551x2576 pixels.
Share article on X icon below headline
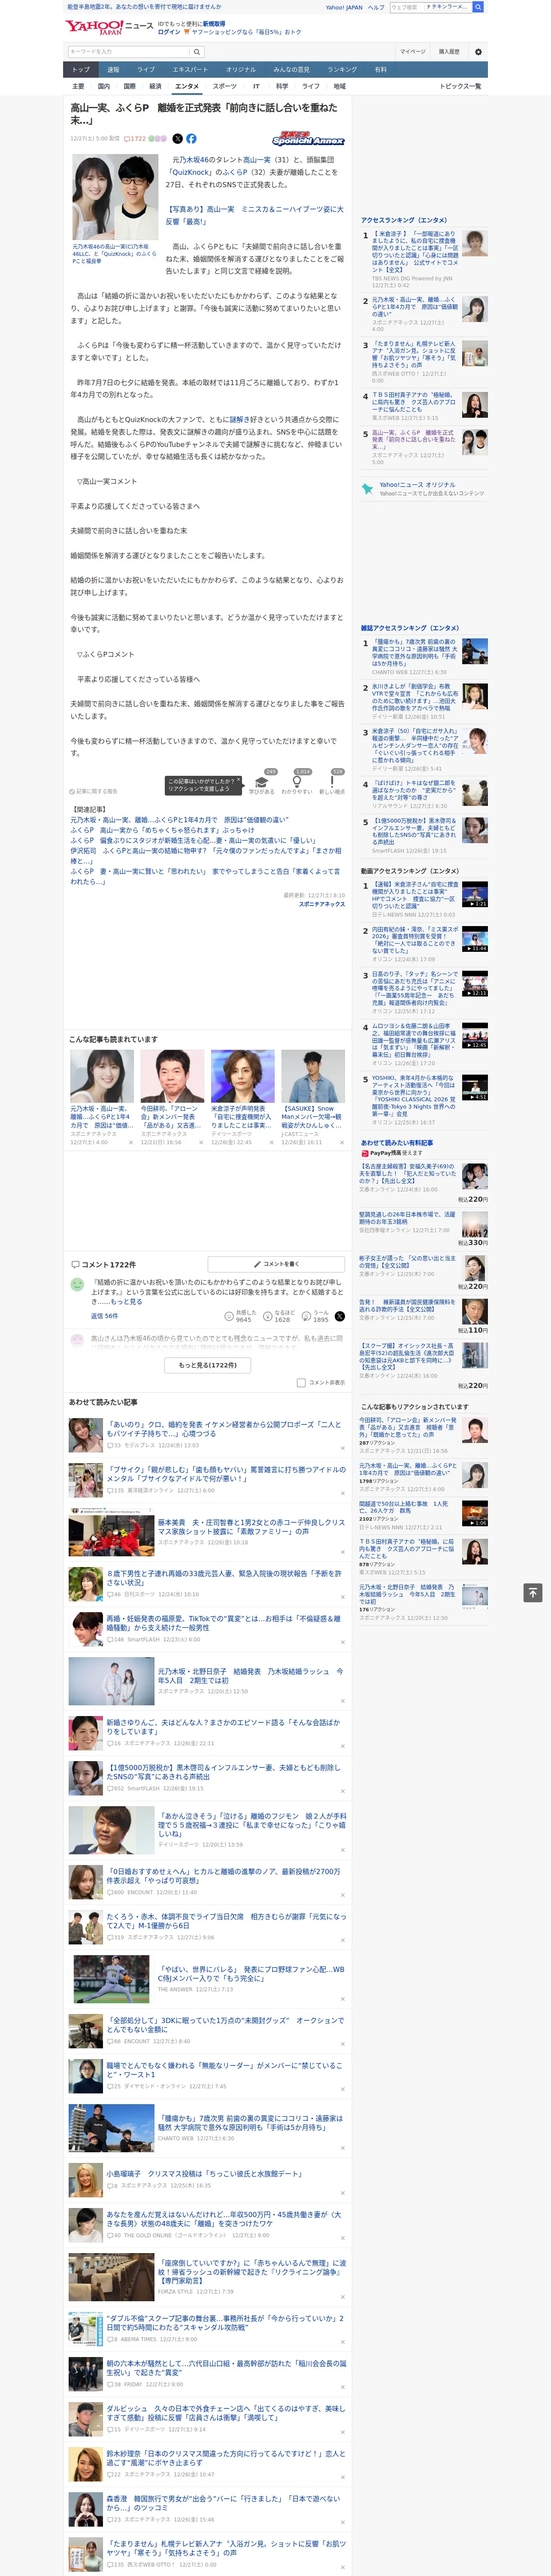[x=178, y=139]
